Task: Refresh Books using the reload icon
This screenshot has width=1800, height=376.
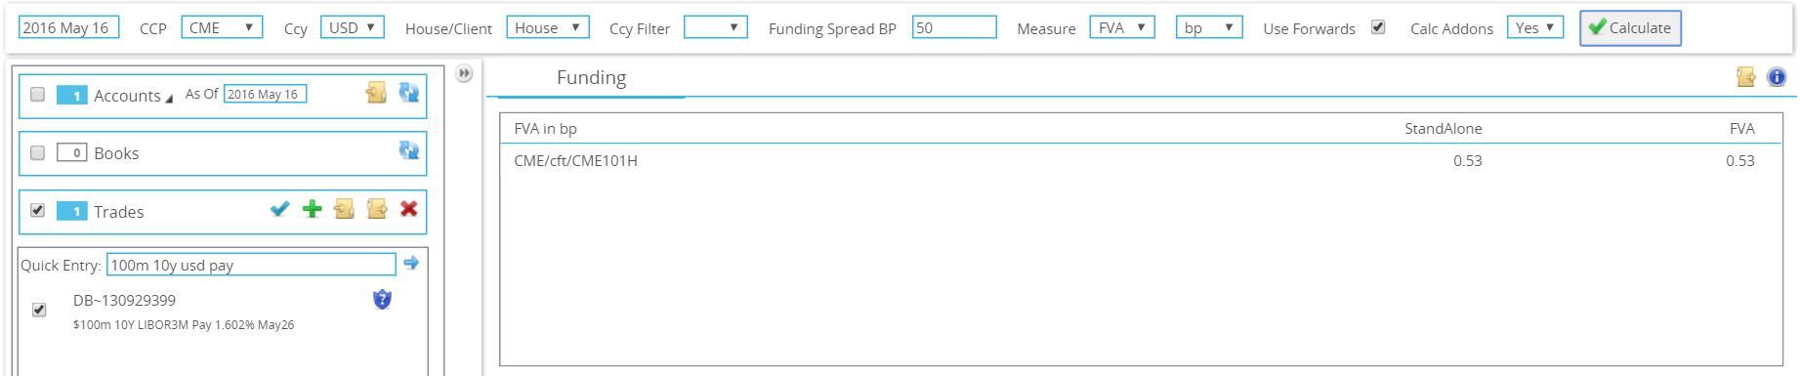Action: coord(408,150)
